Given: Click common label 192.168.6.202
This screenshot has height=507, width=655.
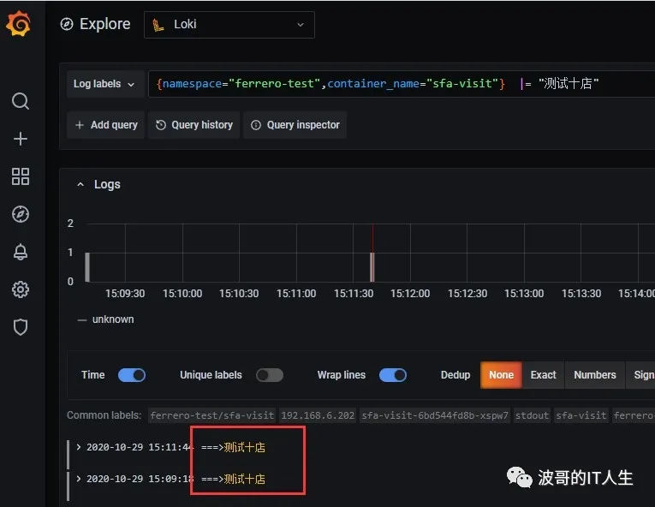Looking at the screenshot, I should pyautogui.click(x=318, y=415).
